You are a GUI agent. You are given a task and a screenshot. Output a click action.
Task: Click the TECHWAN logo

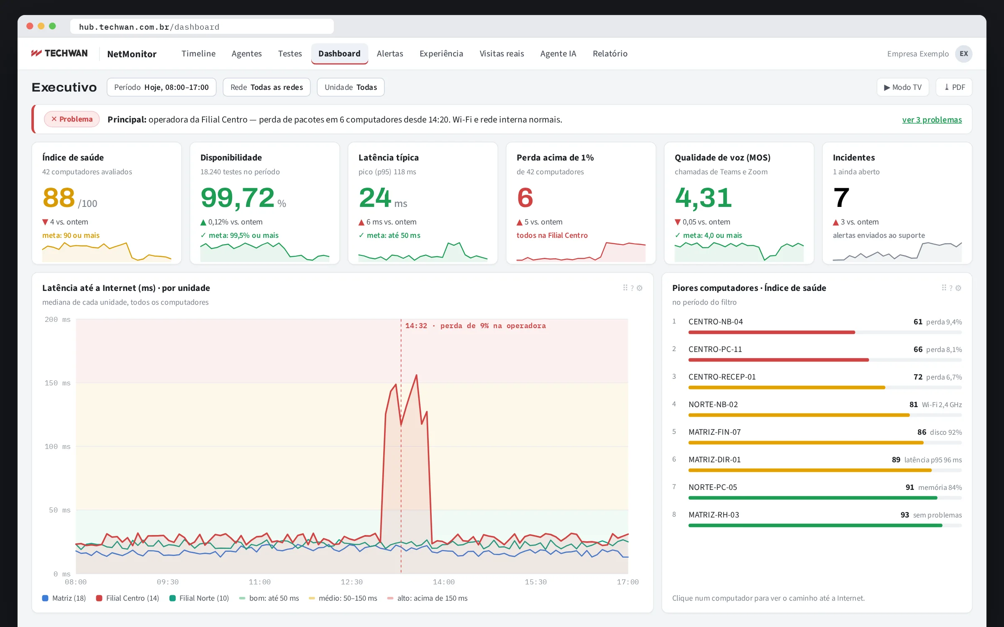click(59, 54)
